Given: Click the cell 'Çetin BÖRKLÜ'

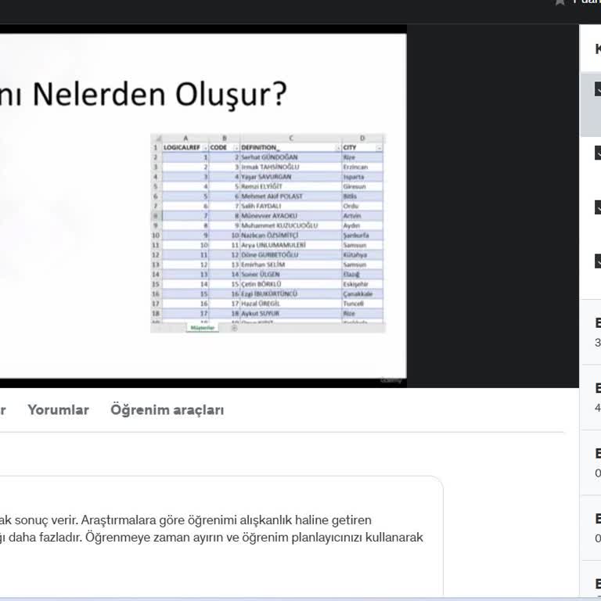Looking at the screenshot, I should (x=291, y=284).
